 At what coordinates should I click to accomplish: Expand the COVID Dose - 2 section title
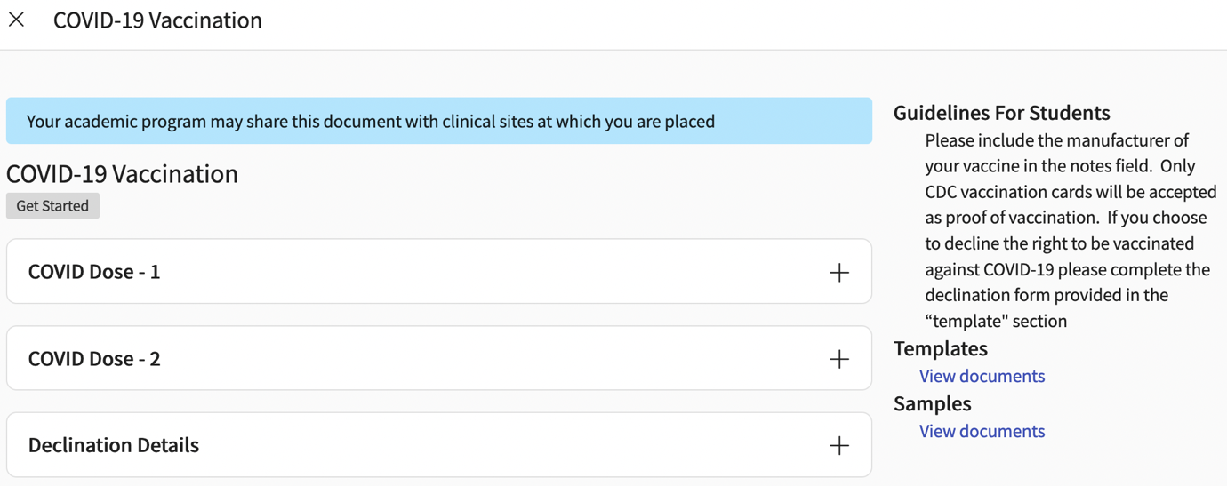click(94, 359)
